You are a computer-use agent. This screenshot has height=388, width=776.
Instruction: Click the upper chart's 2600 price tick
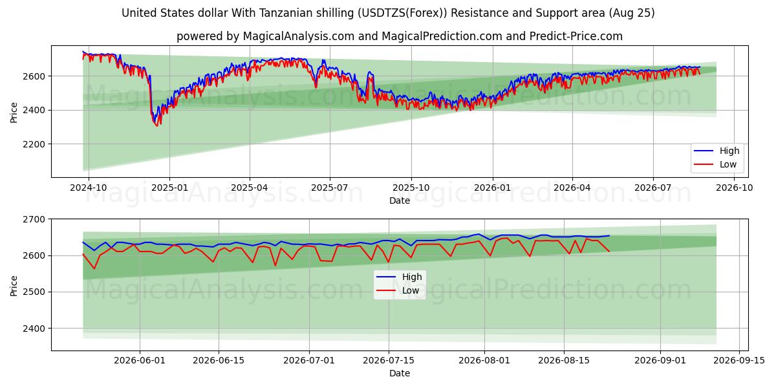click(x=35, y=76)
